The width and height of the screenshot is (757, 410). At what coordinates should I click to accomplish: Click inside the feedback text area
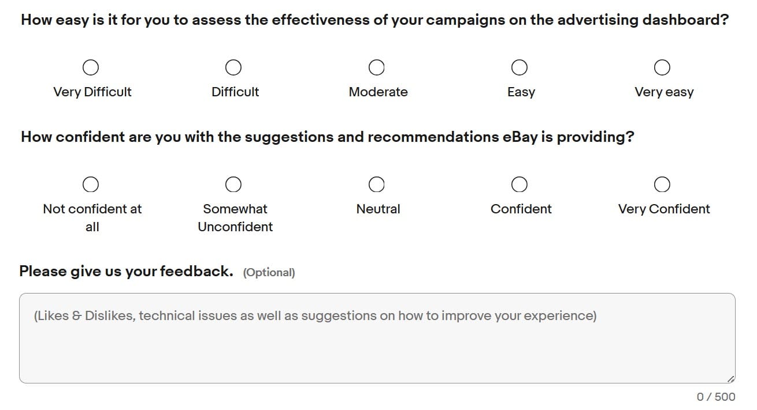(377, 338)
